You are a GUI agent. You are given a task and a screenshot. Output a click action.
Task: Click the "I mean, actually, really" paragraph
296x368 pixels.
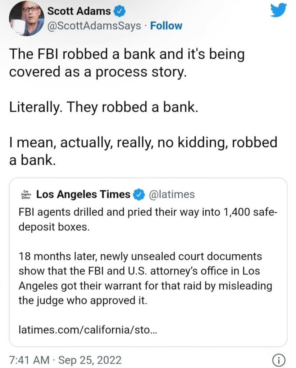point(143,151)
